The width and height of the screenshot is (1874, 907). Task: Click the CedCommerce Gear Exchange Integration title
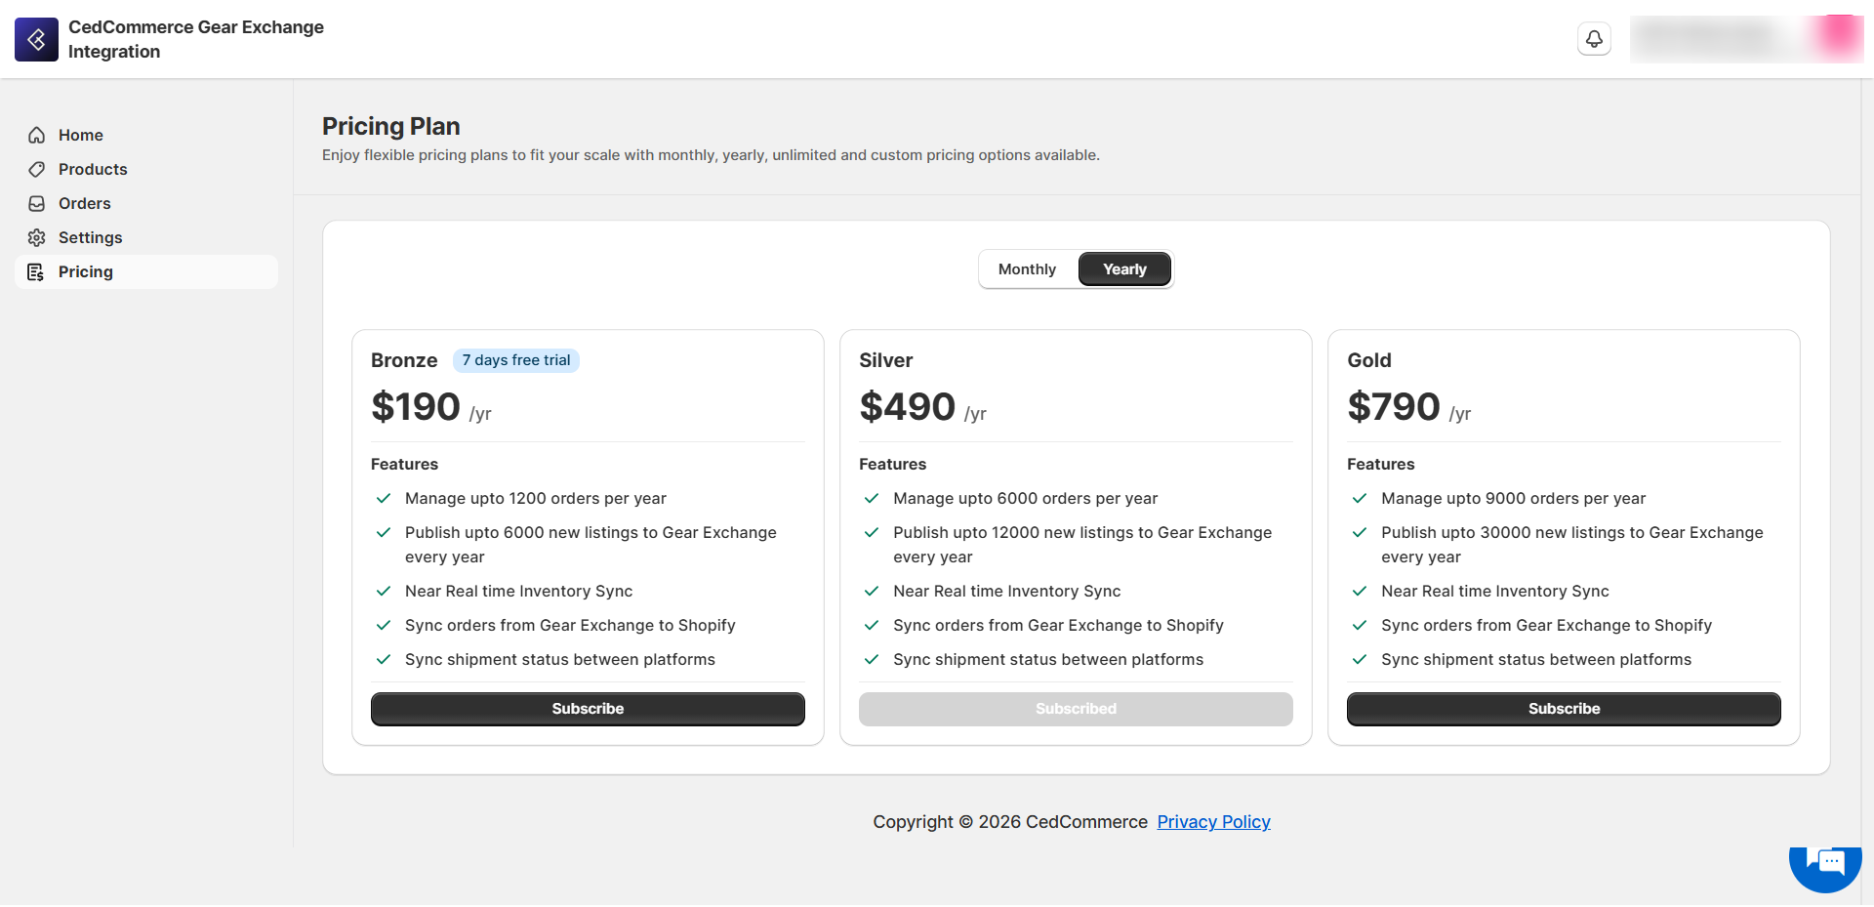pyautogui.click(x=195, y=39)
